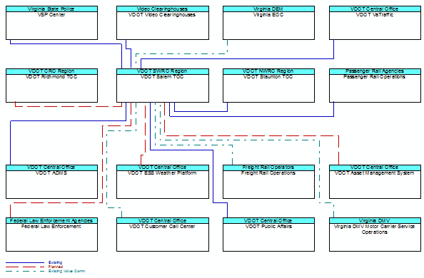424x278 pixels.
Task: Click the 'VDOT ADMS' label
Action: coord(51,173)
